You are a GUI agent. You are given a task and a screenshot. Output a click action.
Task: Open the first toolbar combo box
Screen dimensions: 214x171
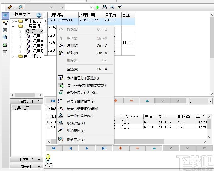pos(40,7)
